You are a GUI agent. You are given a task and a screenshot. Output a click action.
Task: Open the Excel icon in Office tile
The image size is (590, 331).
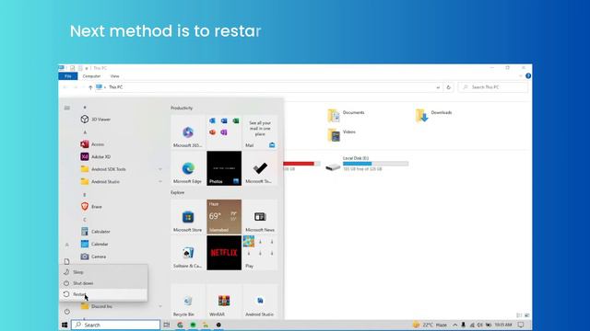(236, 120)
